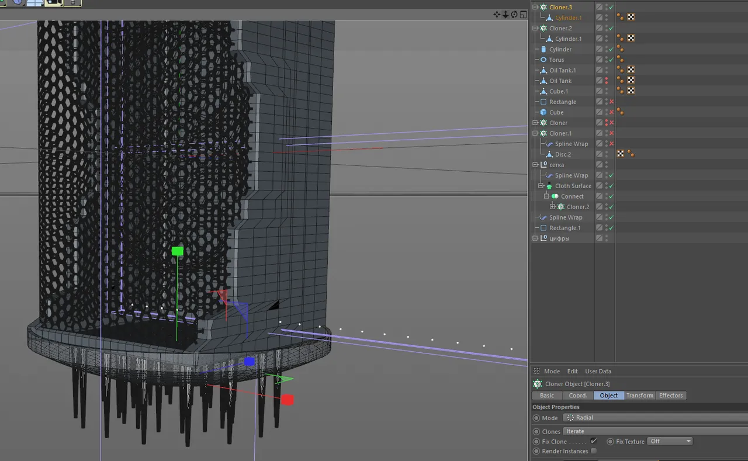The width and height of the screenshot is (748, 461).
Task: Click the сетка null object icon
Action: [x=543, y=165]
